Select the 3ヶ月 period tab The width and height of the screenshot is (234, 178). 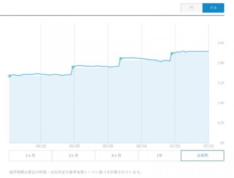pyautogui.click(x=73, y=156)
